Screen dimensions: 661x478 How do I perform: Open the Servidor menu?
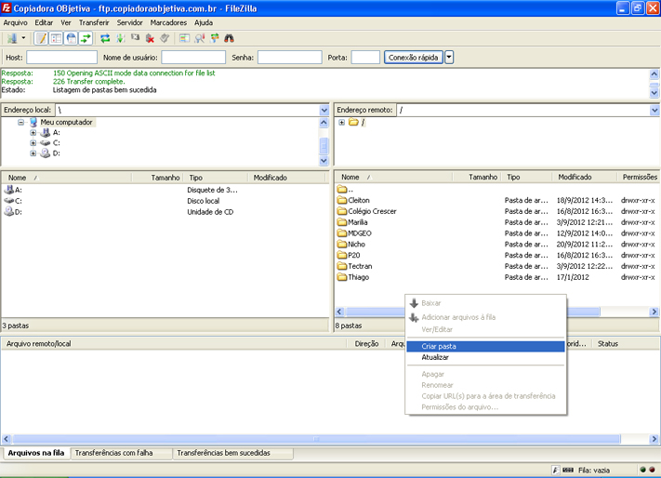pos(130,21)
